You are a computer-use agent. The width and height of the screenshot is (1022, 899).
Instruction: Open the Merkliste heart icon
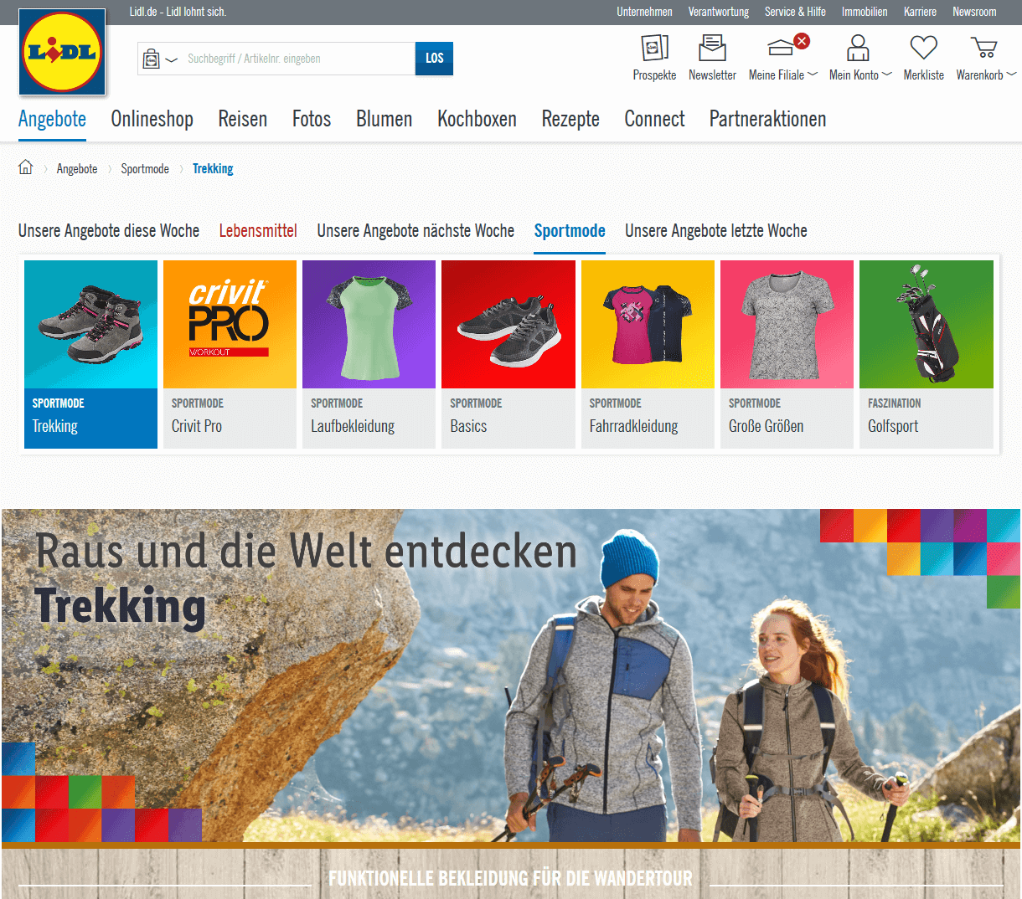(x=923, y=48)
